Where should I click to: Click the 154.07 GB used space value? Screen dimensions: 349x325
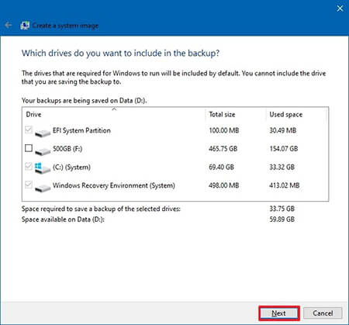pos(284,149)
